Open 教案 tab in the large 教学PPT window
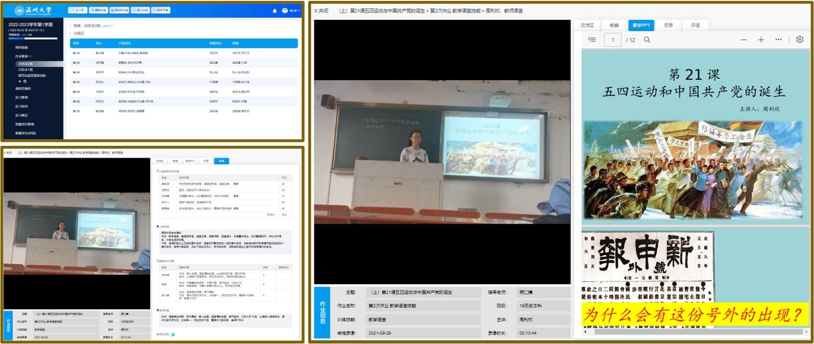Screen dimensions: 814x344 [x=614, y=25]
